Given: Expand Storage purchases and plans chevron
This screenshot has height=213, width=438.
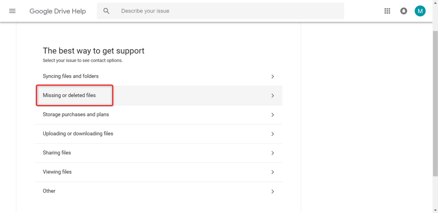Looking at the screenshot, I should coord(272,115).
